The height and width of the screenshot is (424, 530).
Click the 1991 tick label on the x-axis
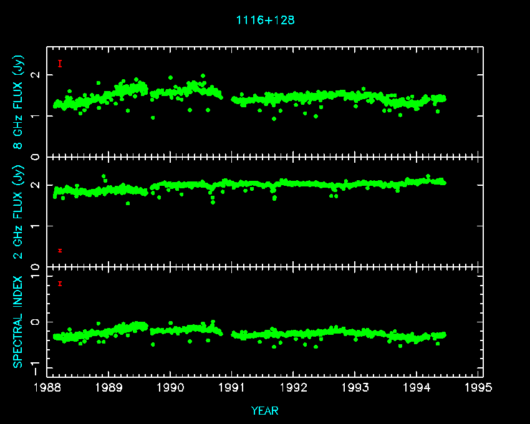pos(232,388)
